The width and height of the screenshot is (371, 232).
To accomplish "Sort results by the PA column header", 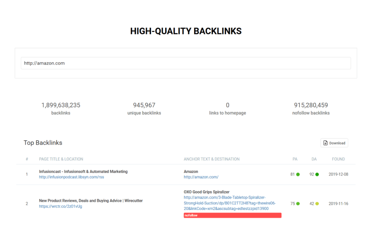I will coord(295,159).
